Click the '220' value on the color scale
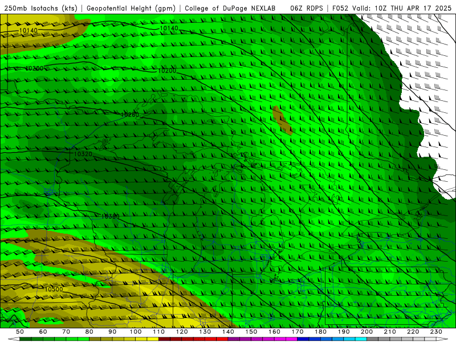 coord(413,332)
